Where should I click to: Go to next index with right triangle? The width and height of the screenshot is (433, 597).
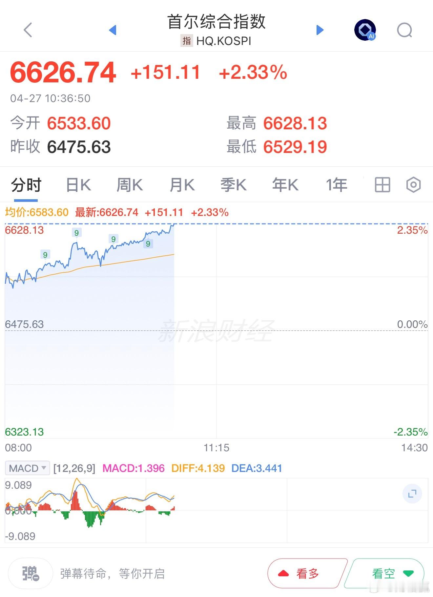coord(320,30)
